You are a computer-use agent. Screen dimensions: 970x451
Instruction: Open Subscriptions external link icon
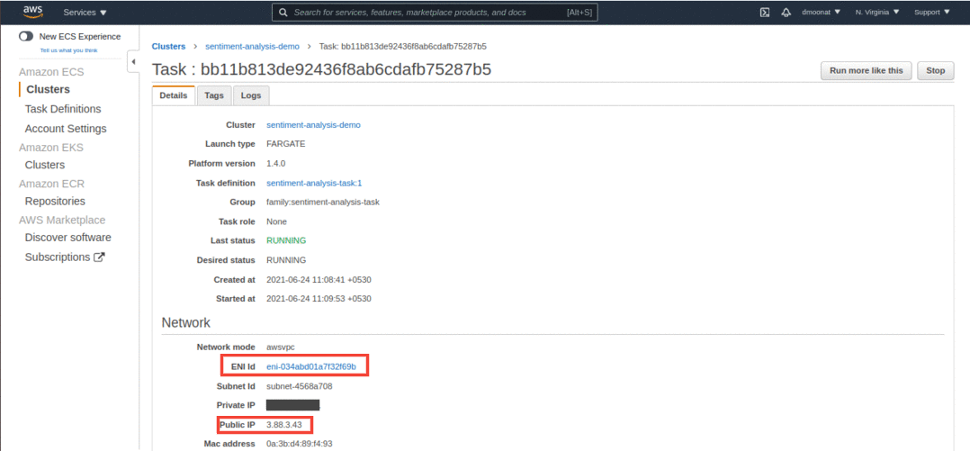pyautogui.click(x=99, y=257)
